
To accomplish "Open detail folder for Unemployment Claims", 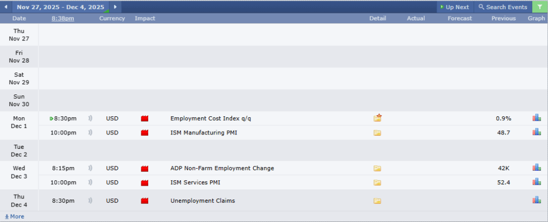I will click(x=377, y=201).
